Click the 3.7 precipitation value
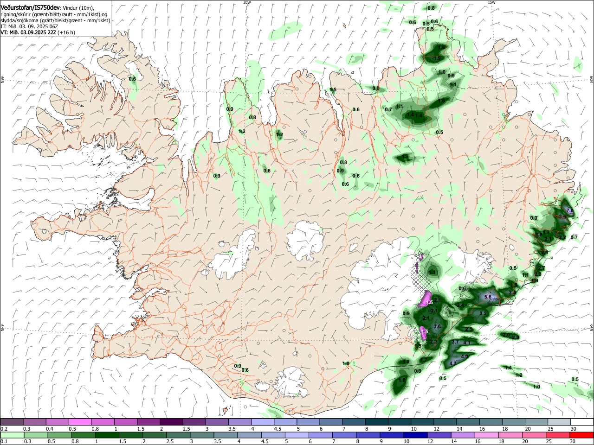 [x=455, y=342]
